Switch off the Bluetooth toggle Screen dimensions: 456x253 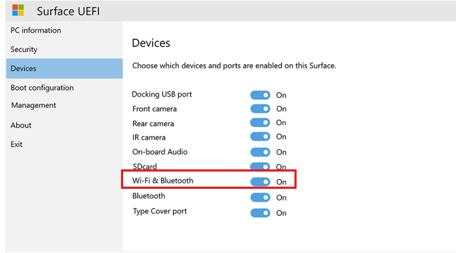pos(260,197)
